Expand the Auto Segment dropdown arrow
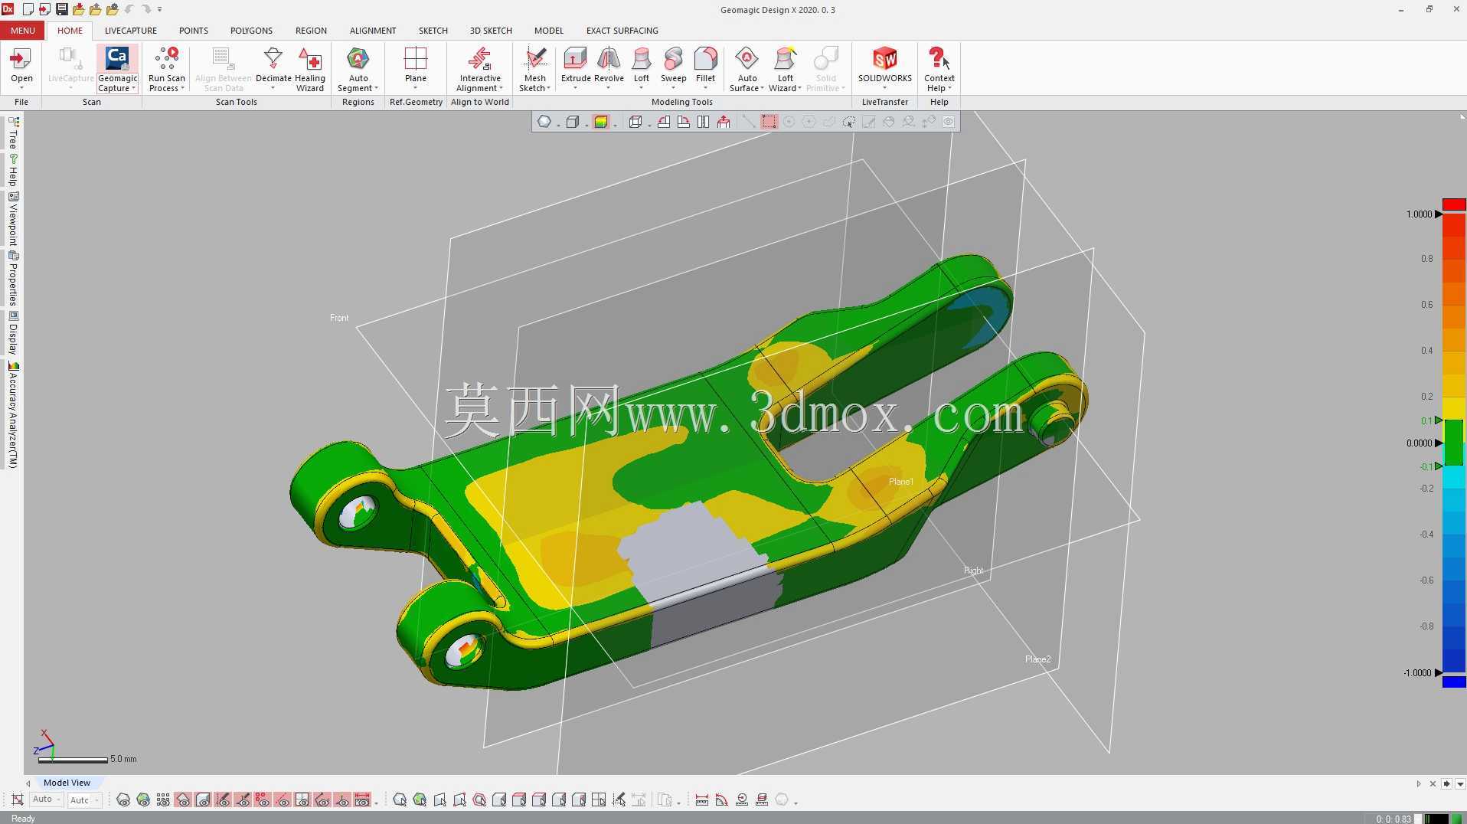 376,89
